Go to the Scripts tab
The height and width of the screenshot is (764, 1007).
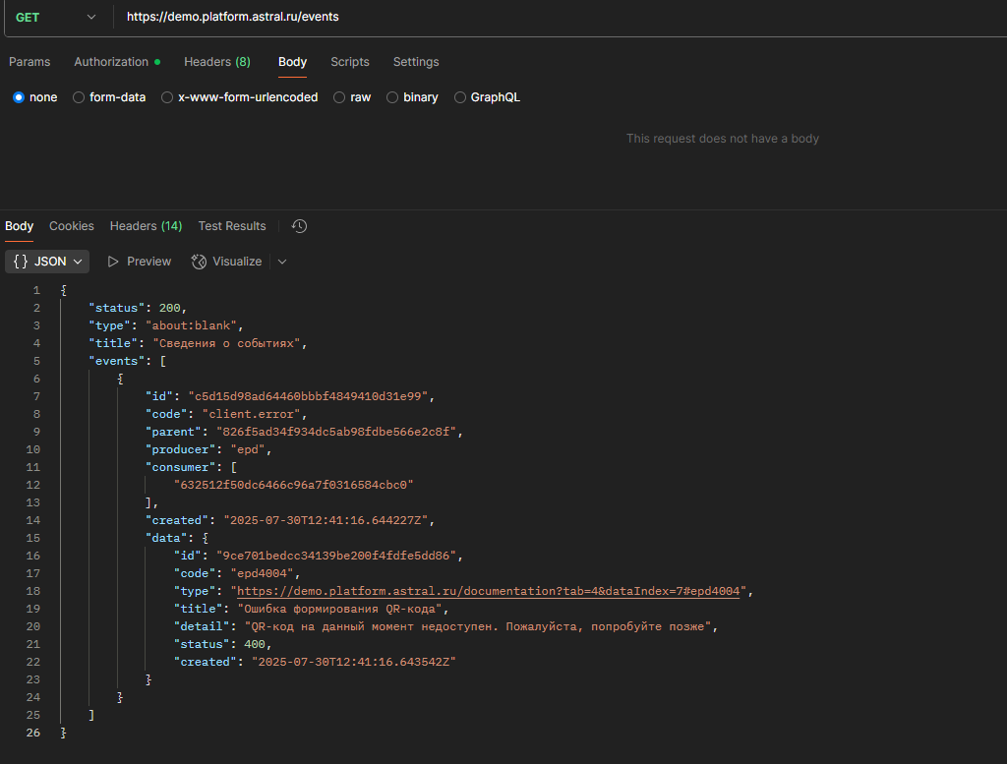[350, 62]
